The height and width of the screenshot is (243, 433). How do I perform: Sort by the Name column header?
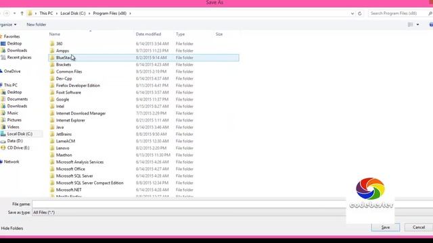55,34
